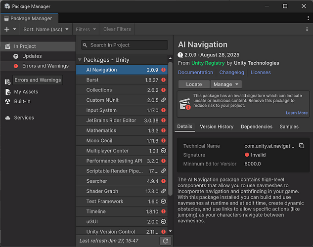Click the Multiplayer Center installed checkmark icon
The image size is (313, 247).
[163, 151]
